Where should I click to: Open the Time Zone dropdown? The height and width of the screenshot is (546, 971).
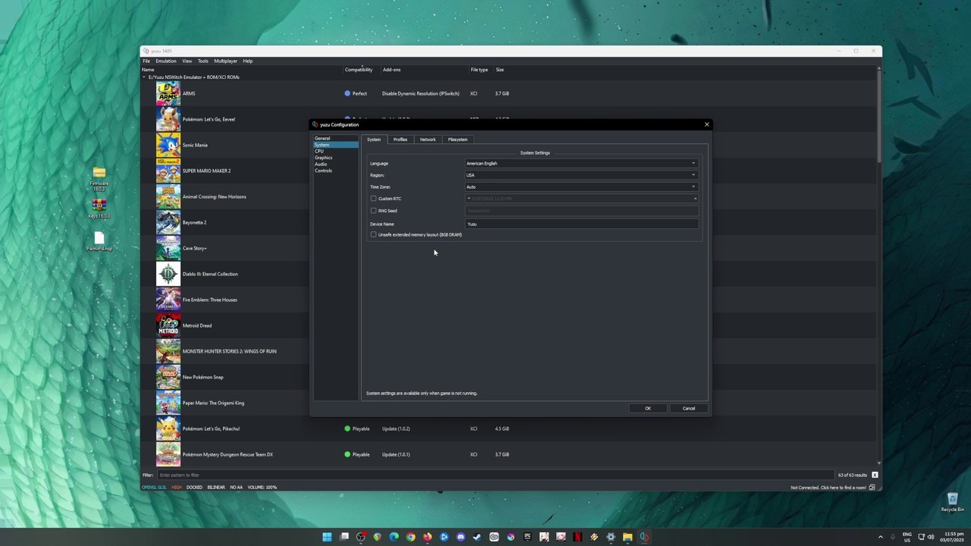tap(581, 187)
